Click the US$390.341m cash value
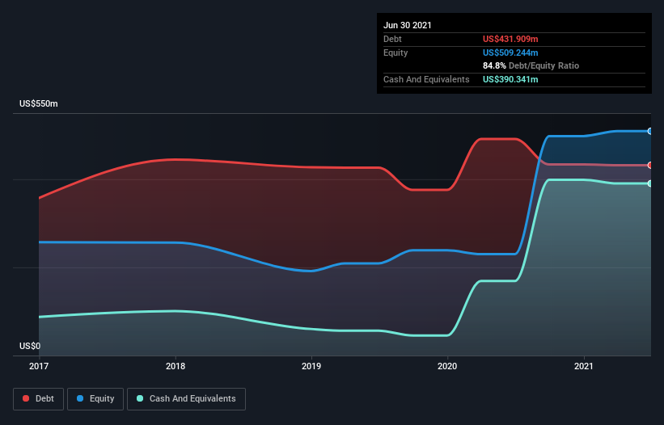Viewport: 664px width, 425px height. [x=510, y=79]
